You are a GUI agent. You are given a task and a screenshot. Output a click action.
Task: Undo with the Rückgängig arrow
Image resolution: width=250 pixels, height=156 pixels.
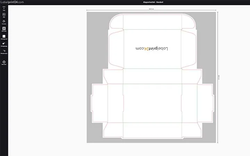[4, 44]
